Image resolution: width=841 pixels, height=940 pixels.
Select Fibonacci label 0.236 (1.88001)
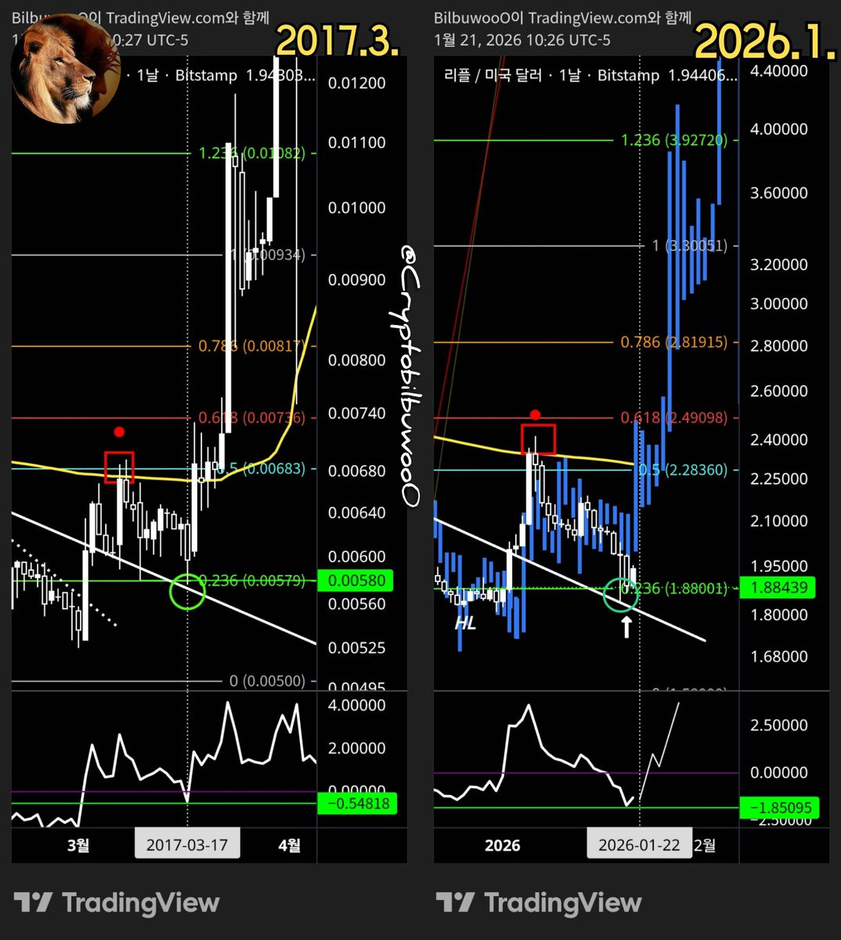[674, 588]
